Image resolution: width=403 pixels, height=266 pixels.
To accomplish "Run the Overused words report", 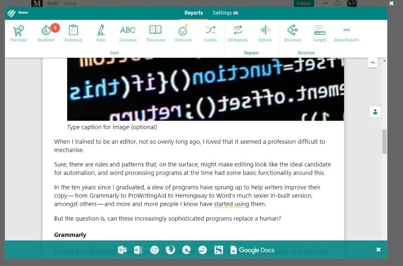I will (x=183, y=34).
